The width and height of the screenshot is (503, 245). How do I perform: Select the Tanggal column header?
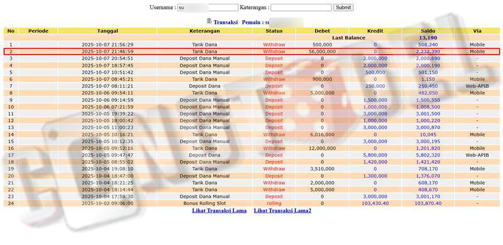click(108, 31)
